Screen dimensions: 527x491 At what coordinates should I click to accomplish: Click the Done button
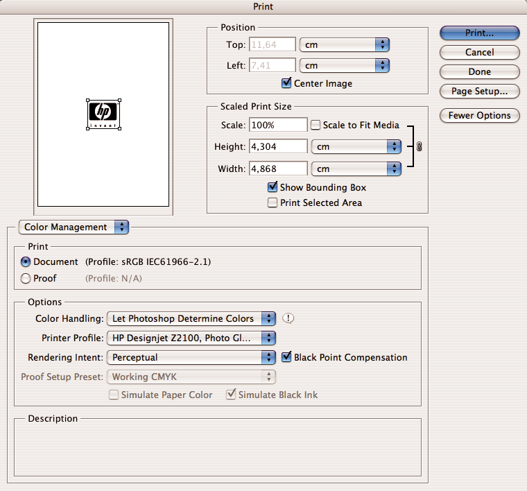[x=480, y=72]
